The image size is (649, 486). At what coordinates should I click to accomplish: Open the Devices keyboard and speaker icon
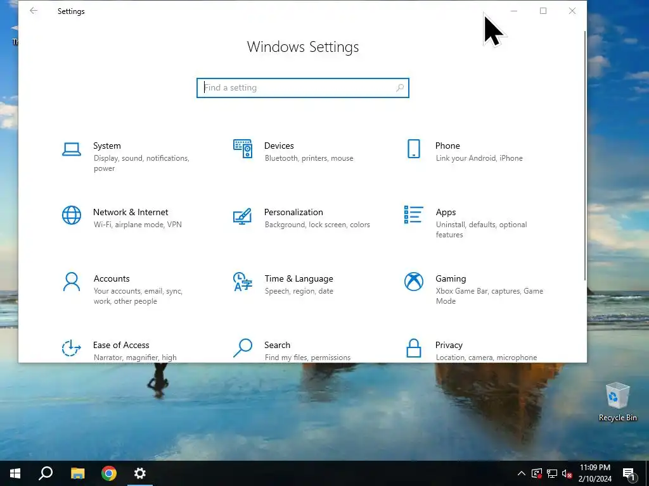pos(243,149)
